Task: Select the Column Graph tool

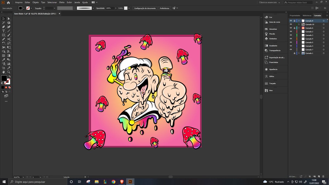Action: click(x=9, y=64)
